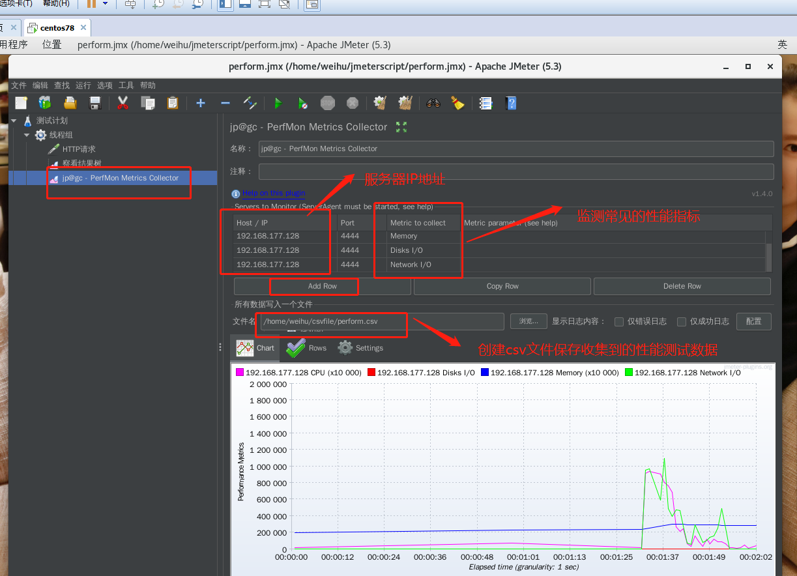Click the VMware send Ctrl+Alt+Del icon
The width and height of the screenshot is (797, 576).
(x=130, y=4)
